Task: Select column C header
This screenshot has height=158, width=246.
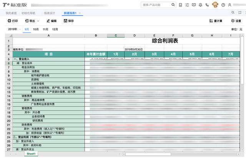Action: (x=116, y=36)
